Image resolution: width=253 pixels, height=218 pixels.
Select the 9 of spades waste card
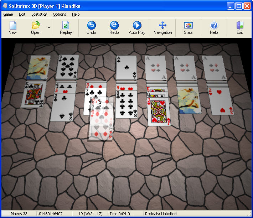(x=67, y=67)
